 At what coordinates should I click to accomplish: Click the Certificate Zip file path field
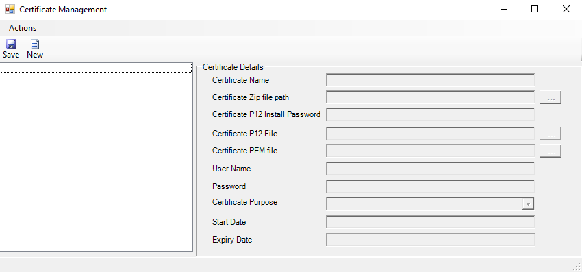[430, 97]
